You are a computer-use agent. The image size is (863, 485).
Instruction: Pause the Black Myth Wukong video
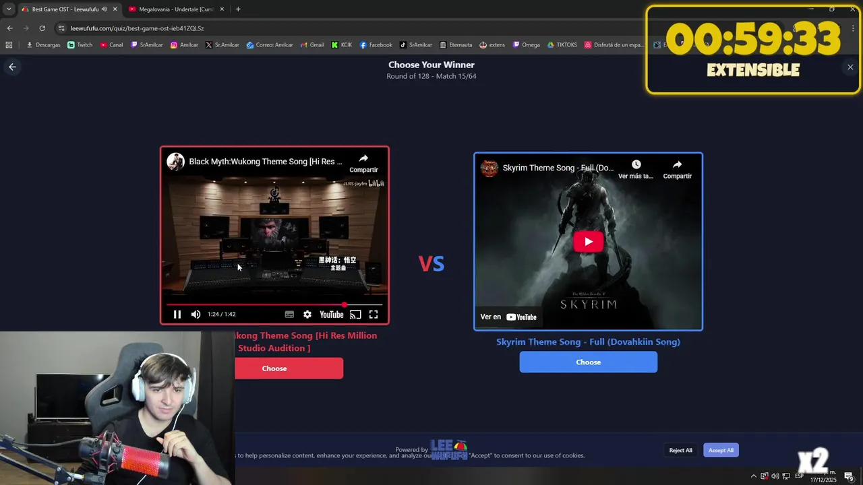click(x=177, y=315)
